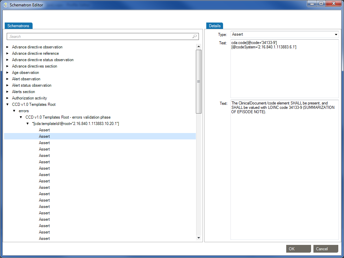
Task: Confirm changes with the OK button
Action: [x=298, y=249]
